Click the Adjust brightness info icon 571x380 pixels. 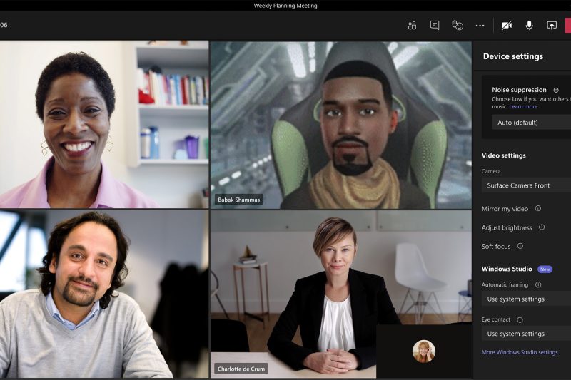click(x=542, y=227)
